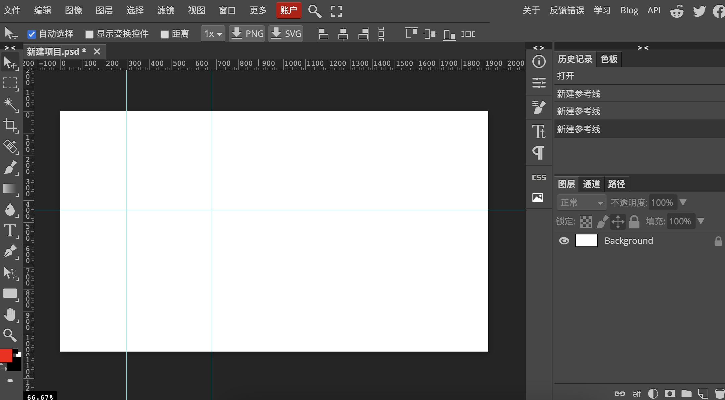Select the Magic Wand tool

coord(10,104)
